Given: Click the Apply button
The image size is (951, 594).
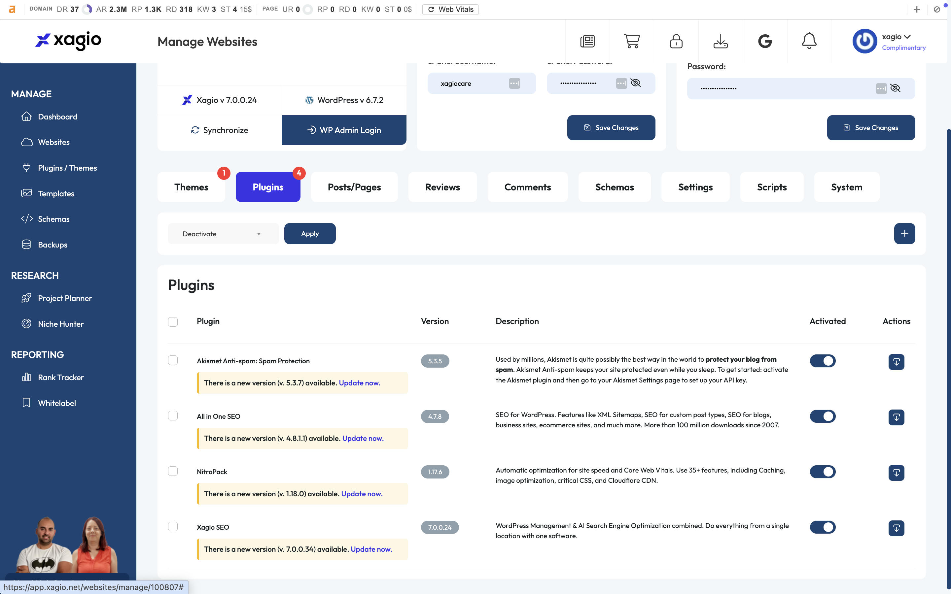Looking at the screenshot, I should pyautogui.click(x=310, y=234).
